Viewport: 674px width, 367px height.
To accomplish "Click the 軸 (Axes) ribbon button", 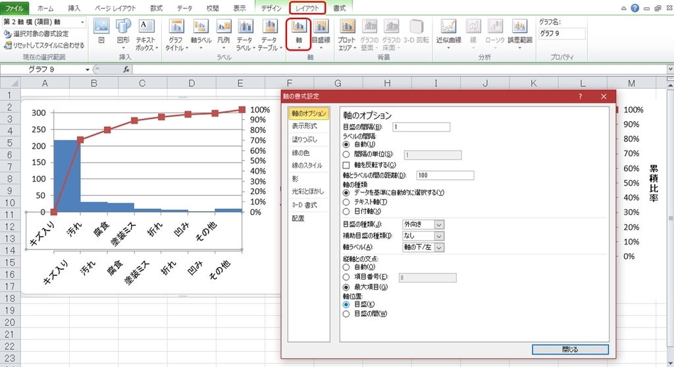I will click(298, 34).
